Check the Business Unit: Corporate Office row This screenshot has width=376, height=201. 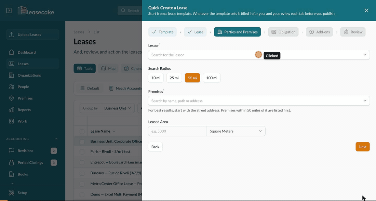tap(82, 142)
